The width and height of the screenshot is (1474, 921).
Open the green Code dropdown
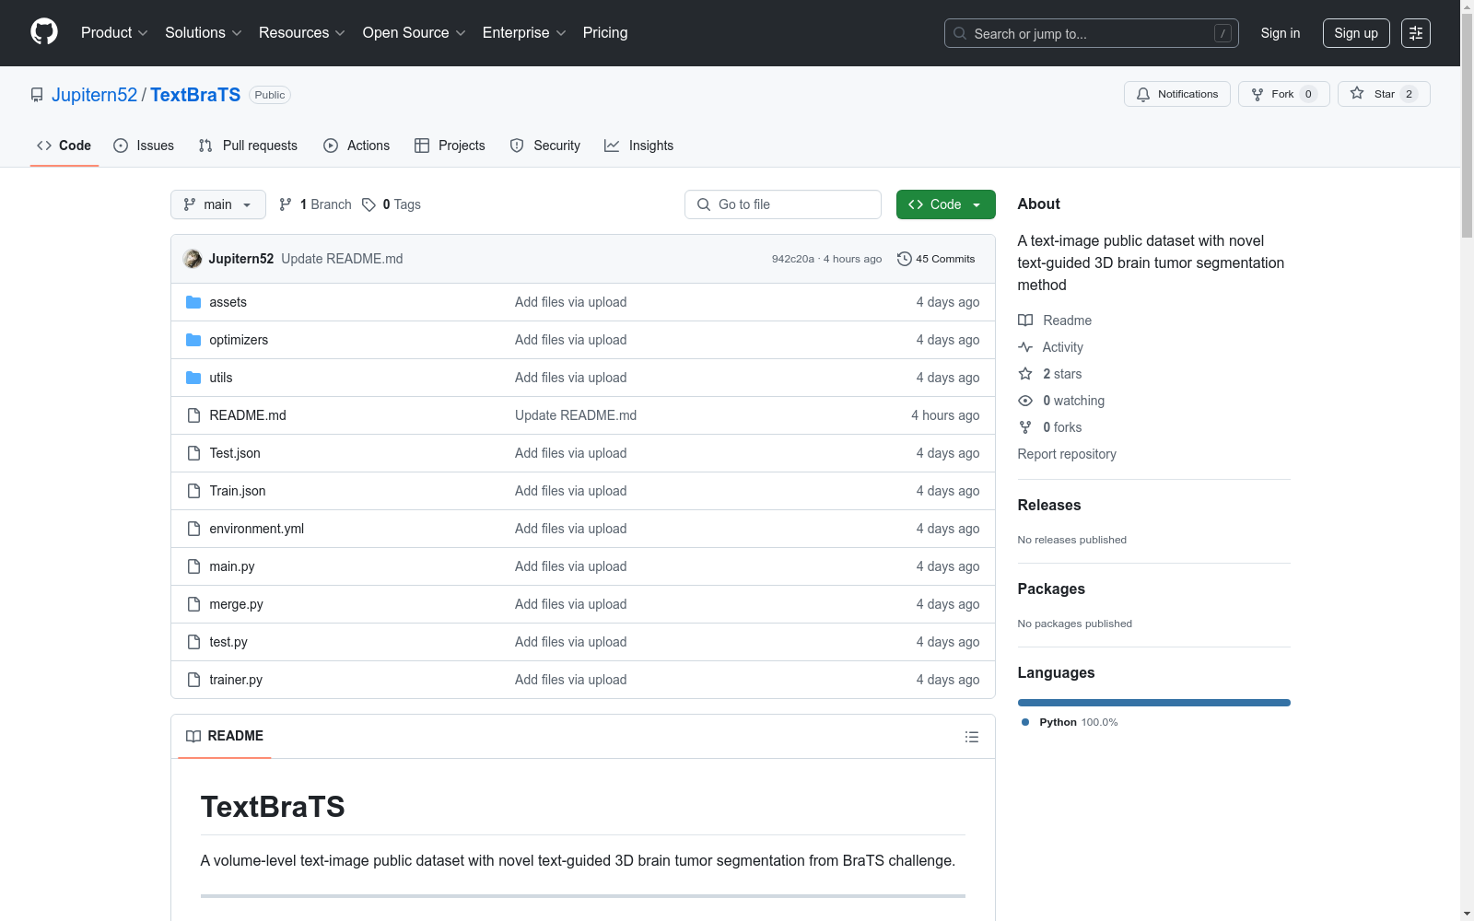pyautogui.click(x=944, y=204)
